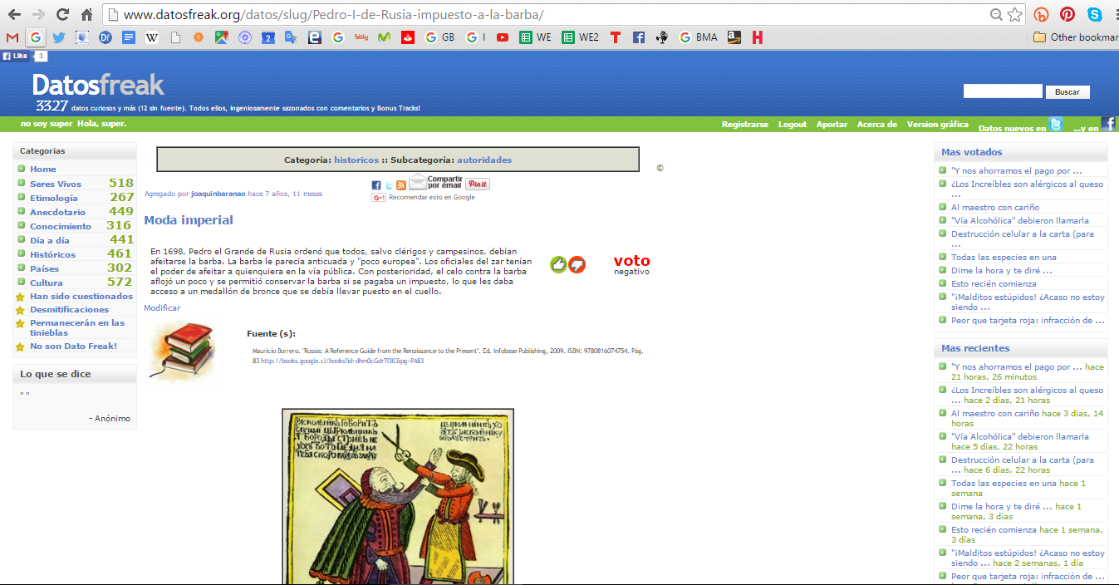
Task: Open the Países category
Action: 45,269
